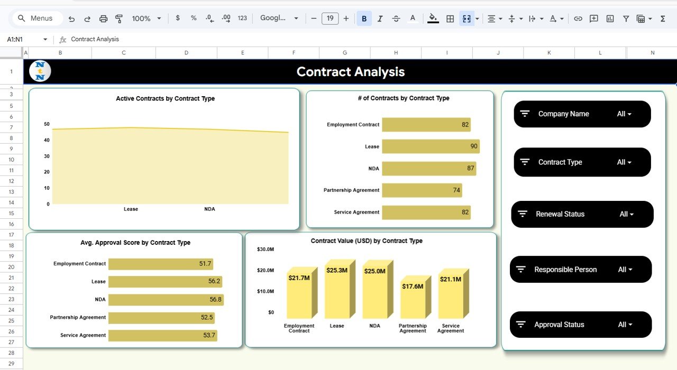Open the Functions menu via the sigma icon
The image size is (677, 370).
662,17
